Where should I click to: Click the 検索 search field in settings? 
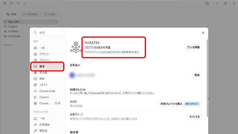click(48, 33)
